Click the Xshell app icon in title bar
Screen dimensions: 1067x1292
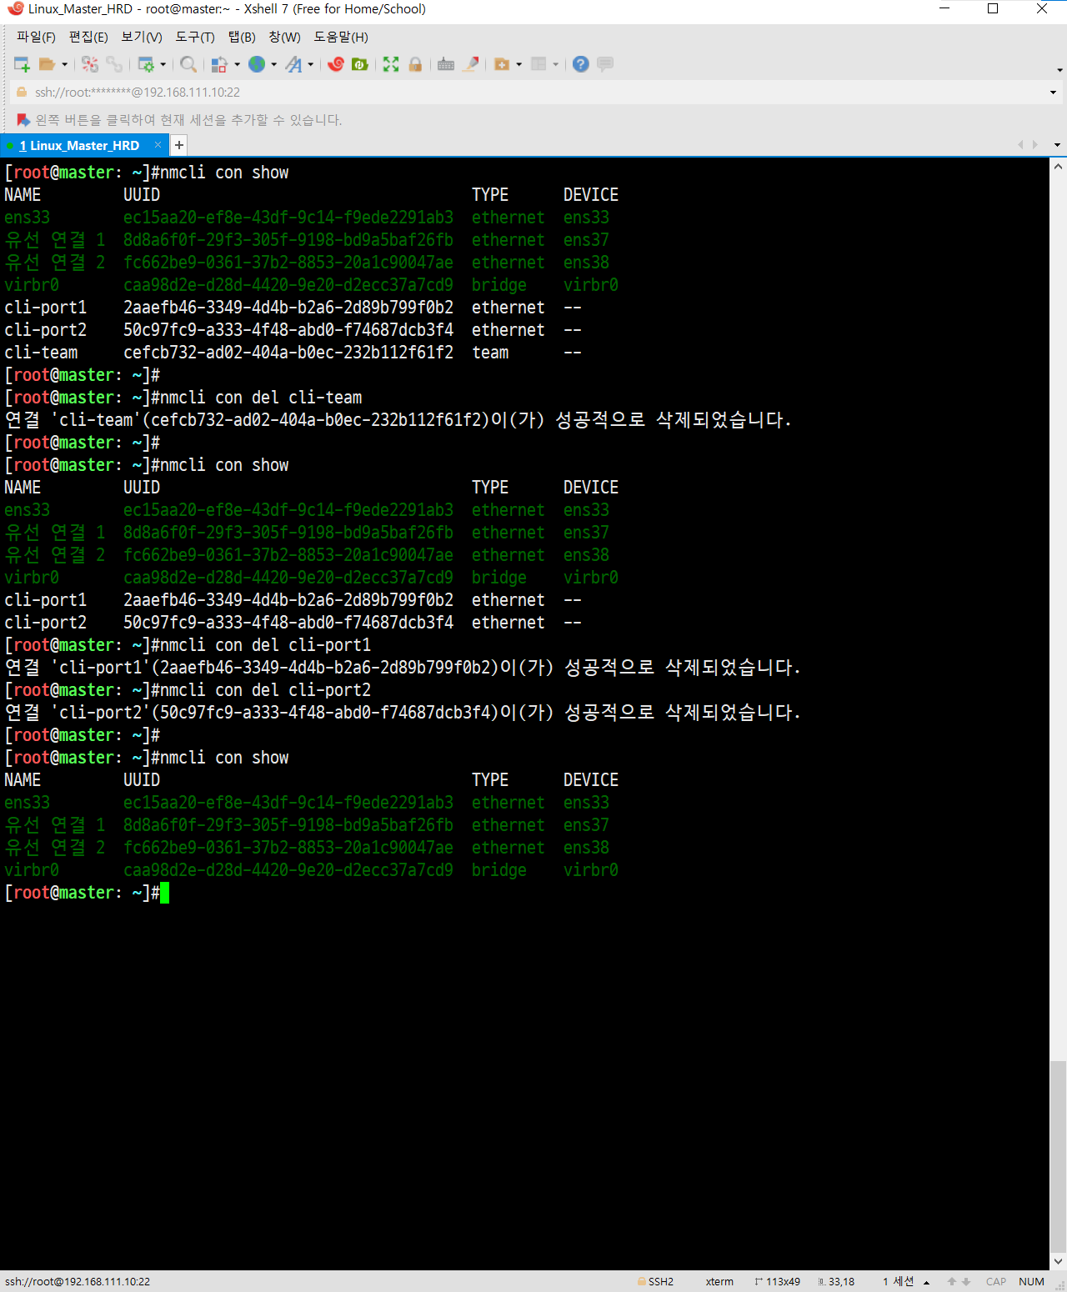tap(15, 9)
